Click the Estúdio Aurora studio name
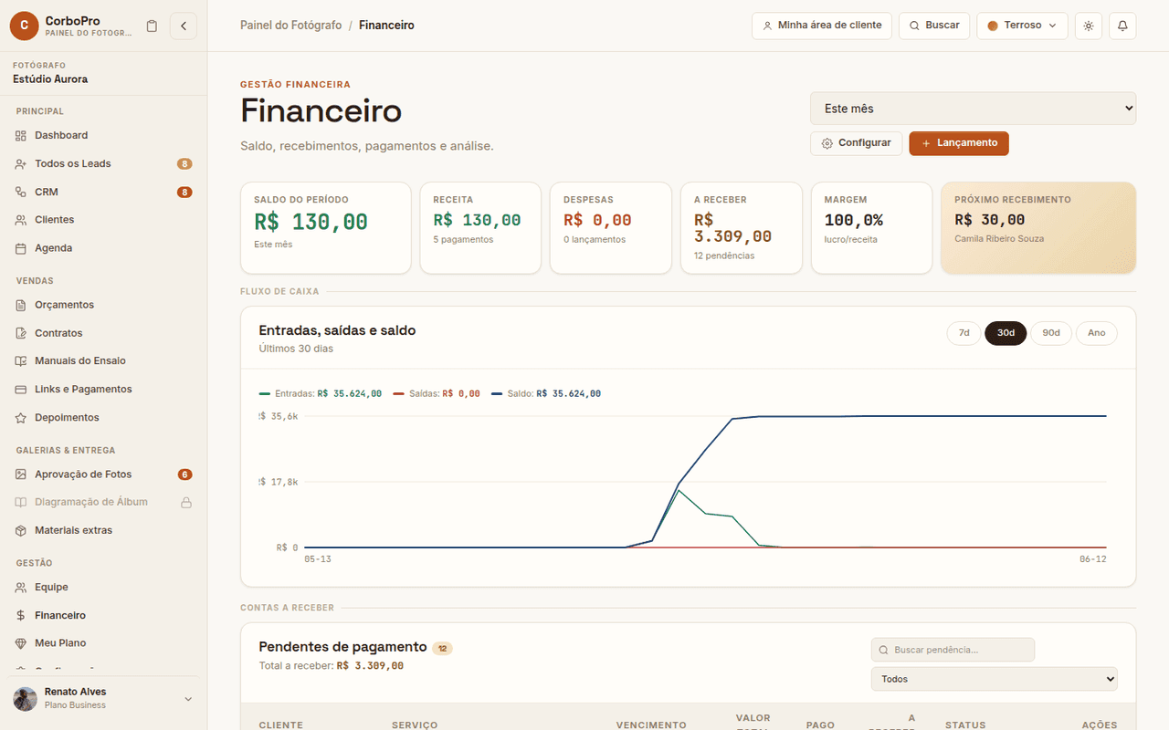The width and height of the screenshot is (1169, 730). [50, 79]
